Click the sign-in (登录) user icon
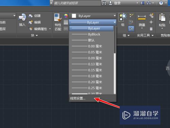Image resolution: width=170 pixels, height=128 pixels. point(111,3)
